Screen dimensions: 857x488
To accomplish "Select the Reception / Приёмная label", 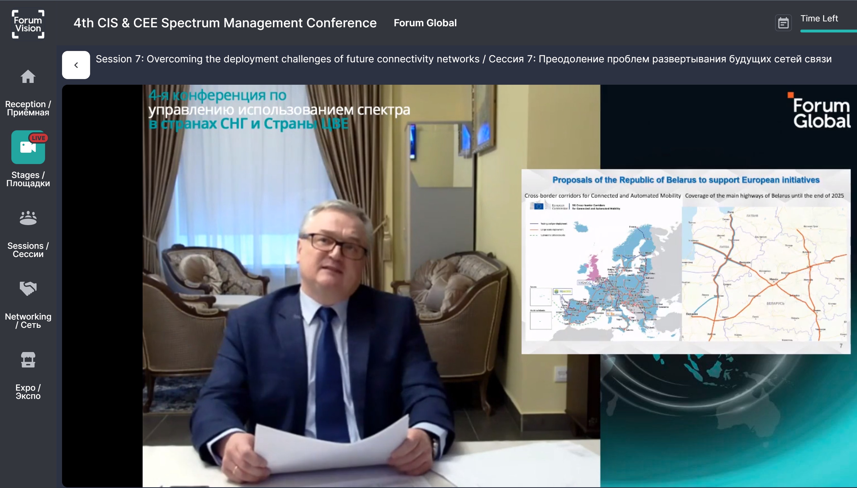I will tap(28, 108).
